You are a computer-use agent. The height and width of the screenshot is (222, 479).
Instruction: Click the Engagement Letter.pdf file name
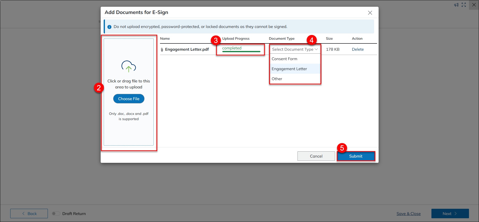(187, 49)
